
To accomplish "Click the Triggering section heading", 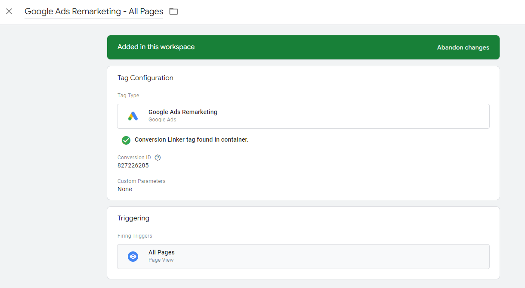I will (x=133, y=218).
